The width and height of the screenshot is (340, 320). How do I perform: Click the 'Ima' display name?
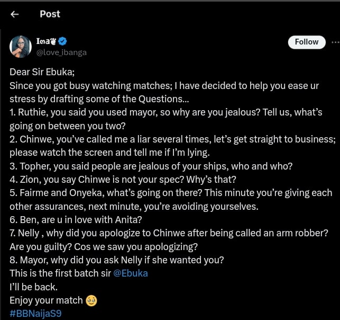coord(41,41)
